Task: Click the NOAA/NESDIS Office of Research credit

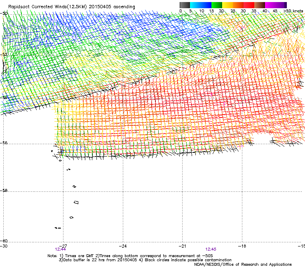Action: 243,264
